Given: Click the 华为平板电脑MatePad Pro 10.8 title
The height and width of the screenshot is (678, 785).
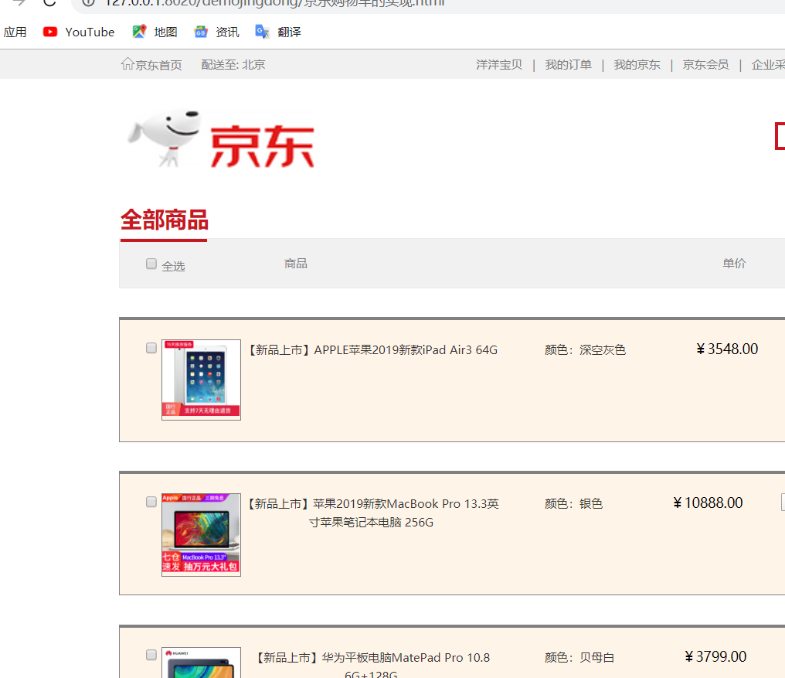Looking at the screenshot, I should point(373,664).
